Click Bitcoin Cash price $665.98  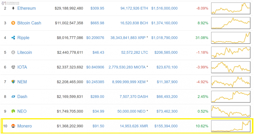[97, 23]
